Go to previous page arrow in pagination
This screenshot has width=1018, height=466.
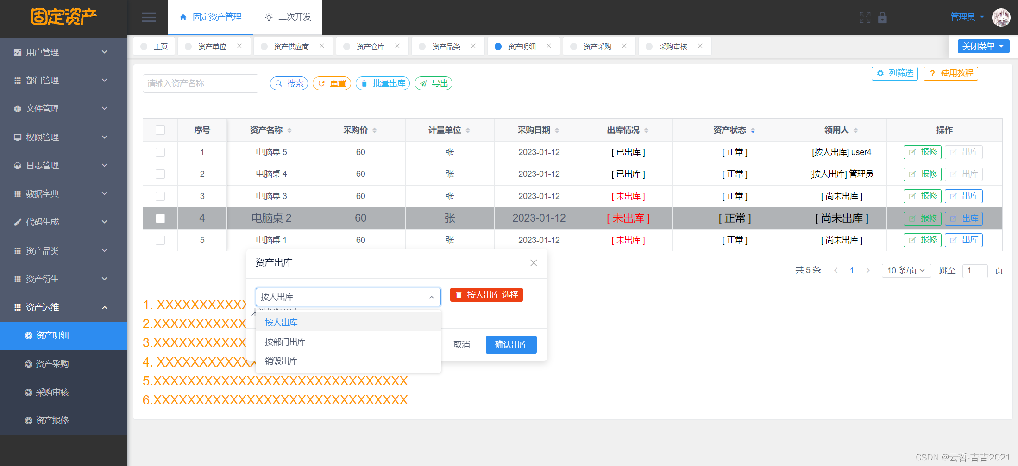click(x=836, y=271)
